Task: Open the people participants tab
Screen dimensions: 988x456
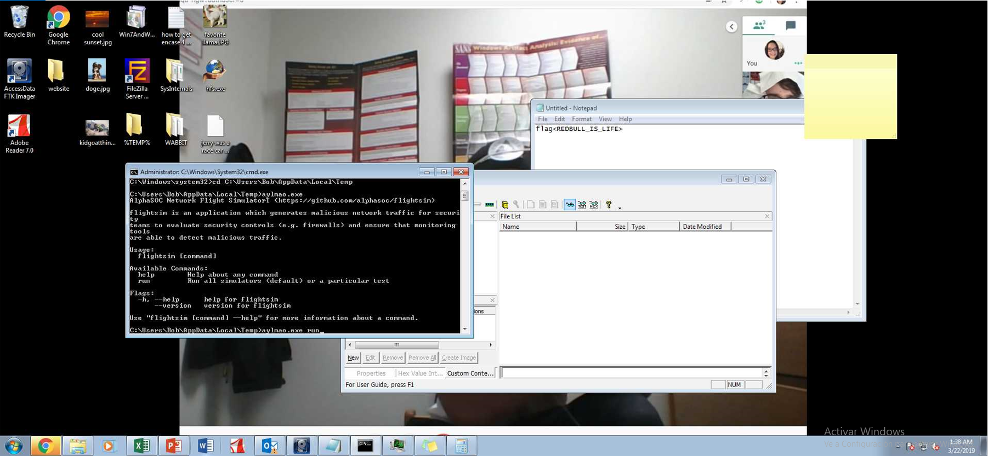Action: coord(759,25)
